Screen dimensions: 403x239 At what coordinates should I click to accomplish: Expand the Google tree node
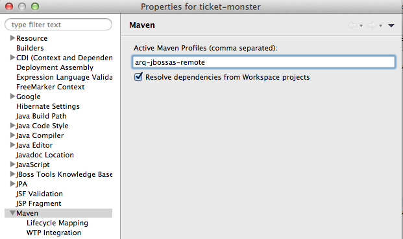pos(12,96)
